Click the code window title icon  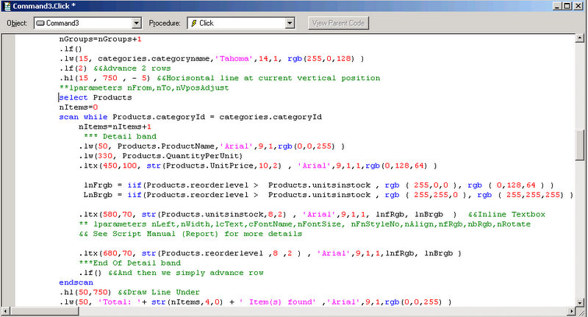pyautogui.click(x=7, y=6)
